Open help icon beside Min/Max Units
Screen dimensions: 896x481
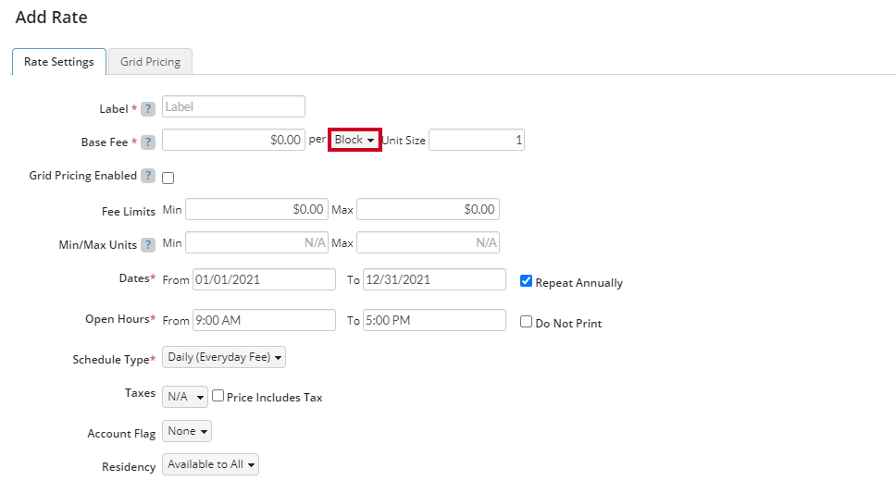148,245
